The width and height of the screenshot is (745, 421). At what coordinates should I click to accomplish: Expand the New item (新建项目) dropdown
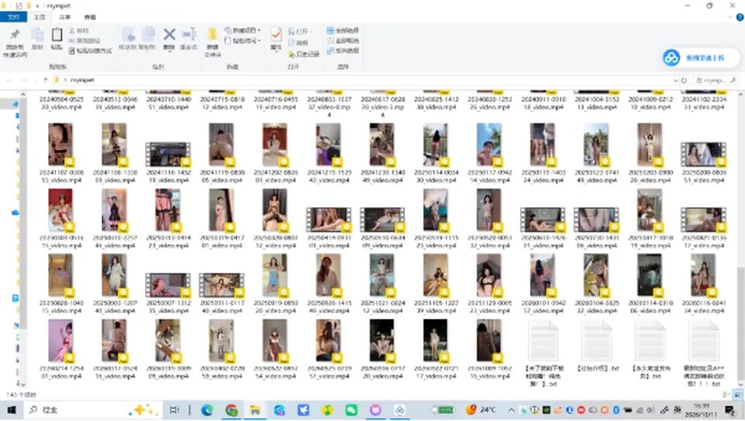click(259, 30)
